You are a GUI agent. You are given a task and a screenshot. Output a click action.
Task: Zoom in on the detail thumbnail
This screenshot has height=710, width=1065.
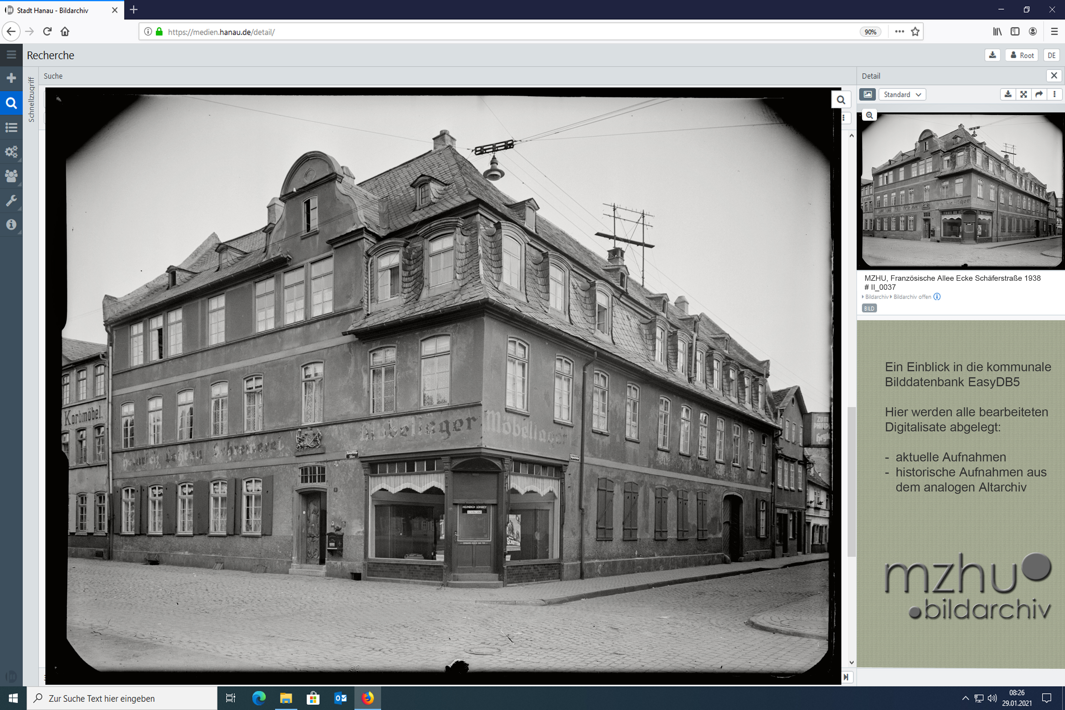[x=869, y=115]
